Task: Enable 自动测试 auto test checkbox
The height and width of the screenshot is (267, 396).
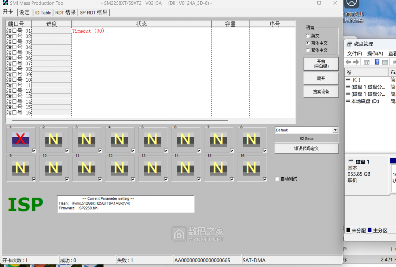Action: [277, 179]
